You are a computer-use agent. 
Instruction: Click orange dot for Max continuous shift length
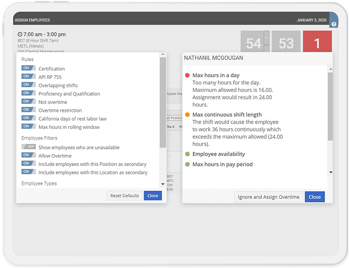187,115
